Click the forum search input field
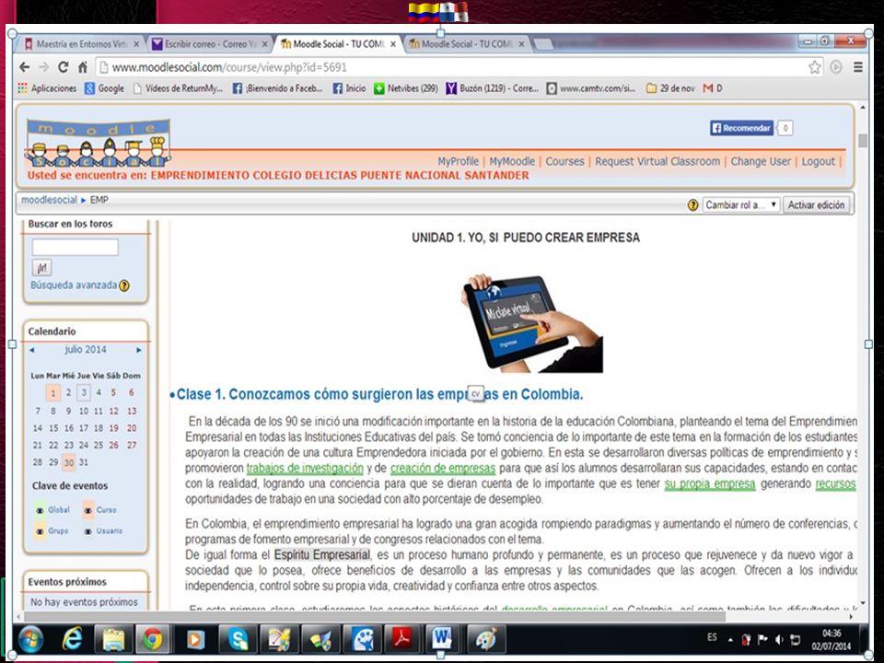This screenshot has width=884, height=663. (x=75, y=247)
